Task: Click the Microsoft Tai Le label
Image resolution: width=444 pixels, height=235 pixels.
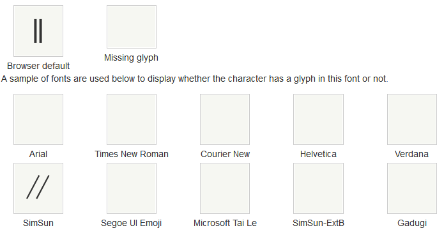Action: click(x=225, y=223)
